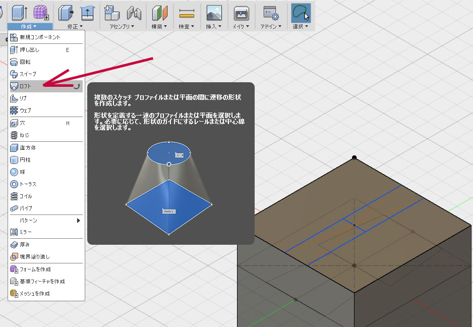The image size is (473, 327).
Task: Click the Create Form icon in toolbar
Action: tap(41, 13)
